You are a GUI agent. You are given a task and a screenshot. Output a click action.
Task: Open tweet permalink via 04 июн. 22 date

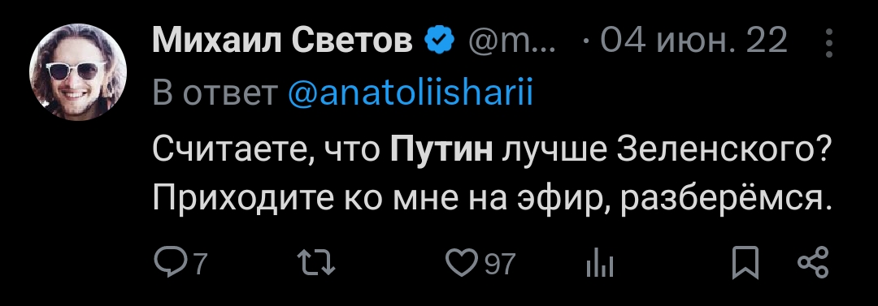click(x=694, y=41)
